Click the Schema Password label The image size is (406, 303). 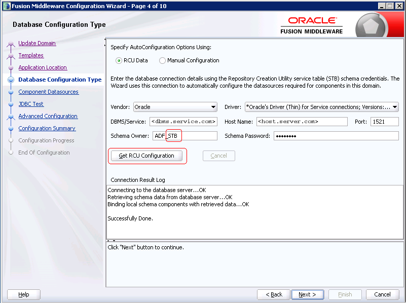tap(247, 136)
